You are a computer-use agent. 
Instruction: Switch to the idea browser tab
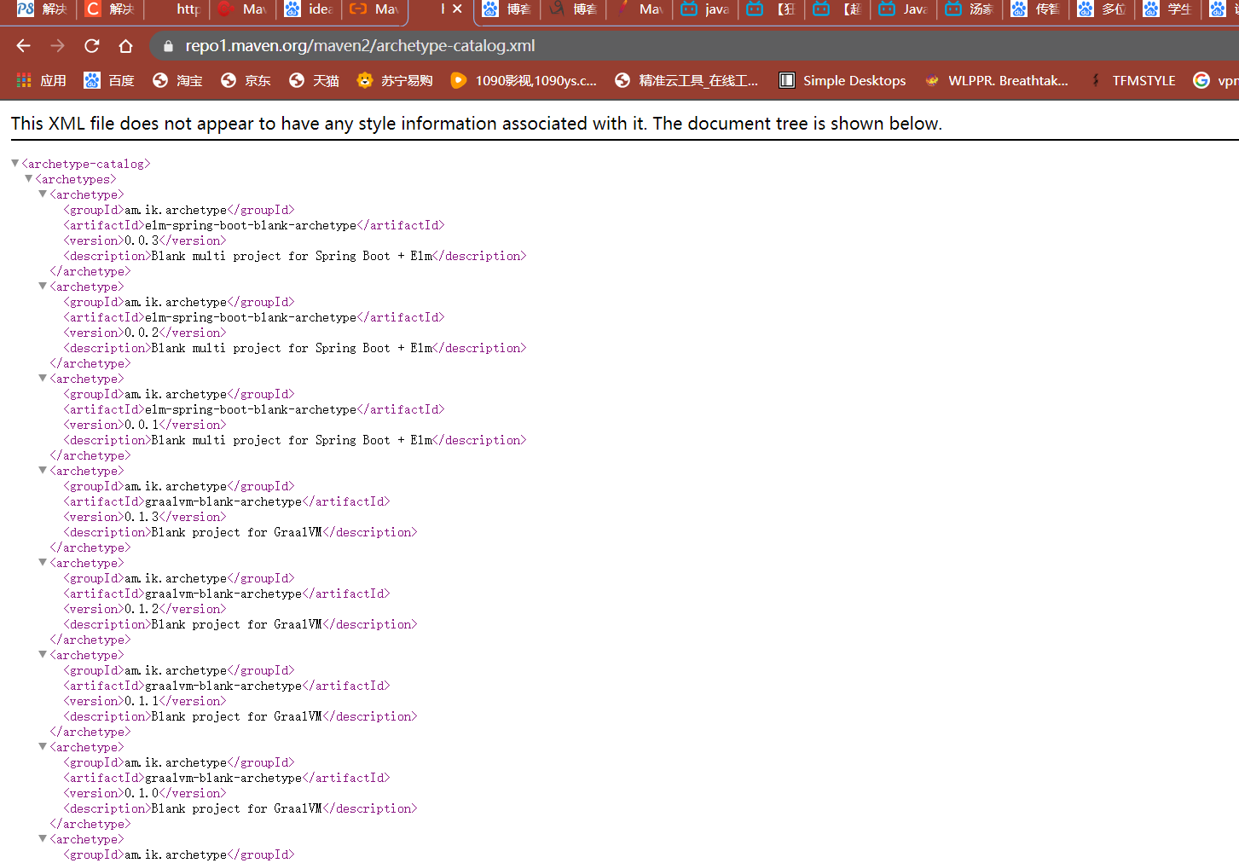310,10
